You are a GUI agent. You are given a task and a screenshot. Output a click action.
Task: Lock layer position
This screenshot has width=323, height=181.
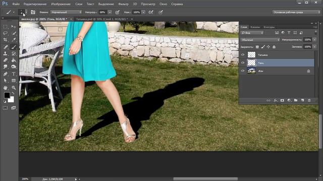tap(268, 47)
